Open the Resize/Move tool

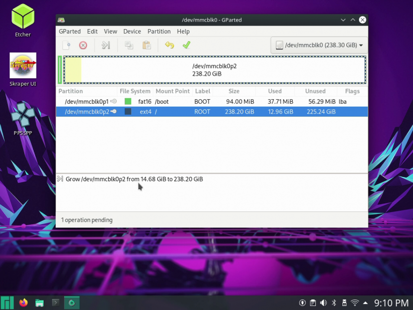(106, 45)
